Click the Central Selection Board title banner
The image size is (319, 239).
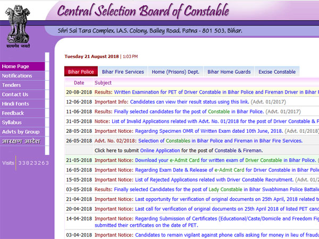point(143,11)
